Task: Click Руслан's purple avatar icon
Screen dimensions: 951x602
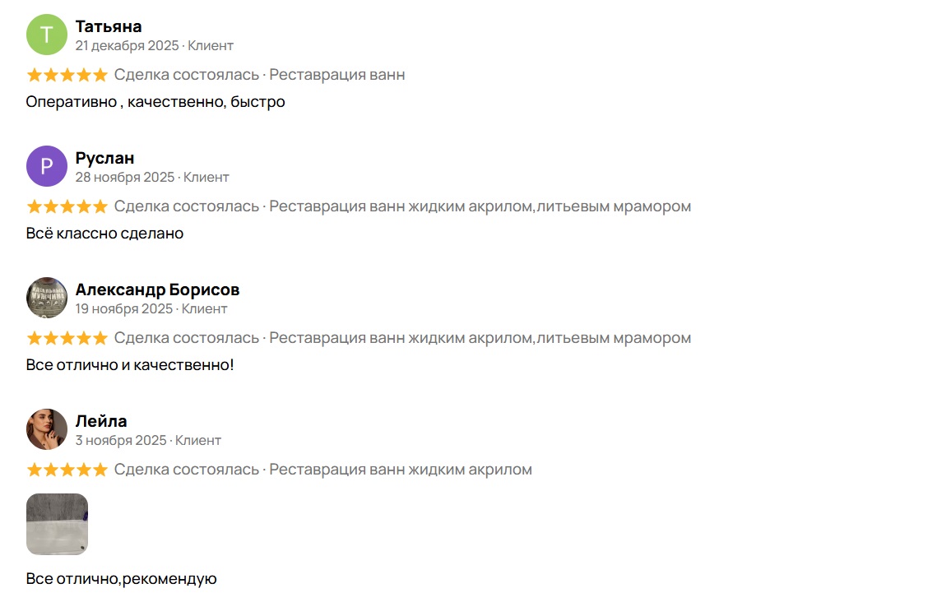Action: point(47,166)
